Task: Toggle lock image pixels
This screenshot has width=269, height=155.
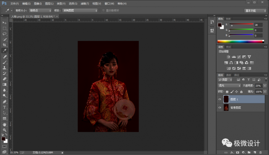Action: click(232, 92)
